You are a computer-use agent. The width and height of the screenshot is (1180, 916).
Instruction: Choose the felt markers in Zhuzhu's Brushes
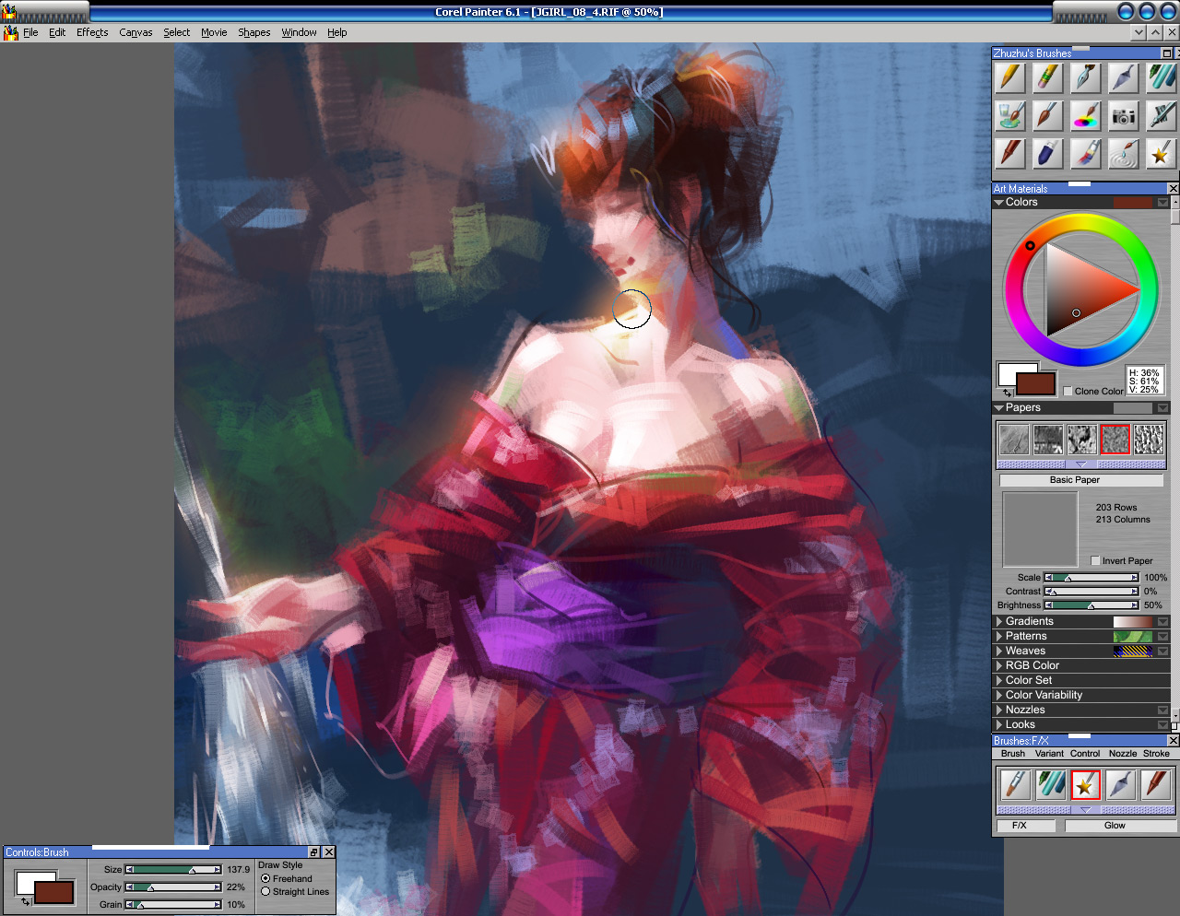click(x=1161, y=78)
